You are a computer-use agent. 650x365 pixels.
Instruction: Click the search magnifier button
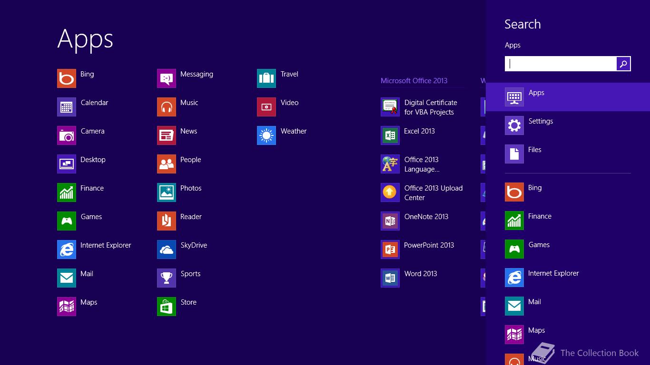click(x=623, y=64)
